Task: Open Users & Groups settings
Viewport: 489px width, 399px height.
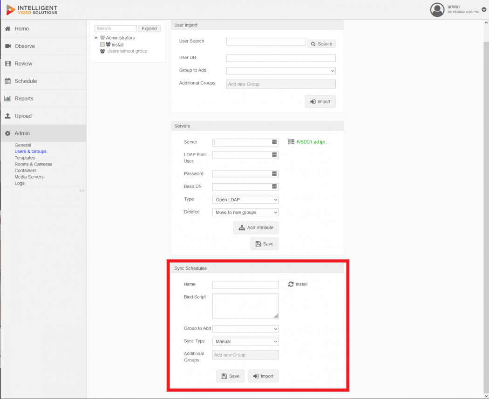Action: [x=31, y=152]
